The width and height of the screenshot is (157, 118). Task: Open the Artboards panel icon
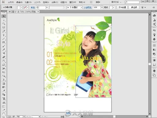[x=154, y=75]
